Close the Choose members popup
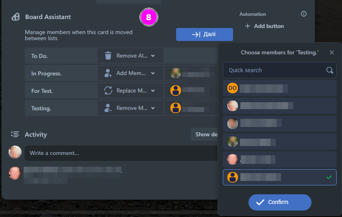The image size is (342, 217). coord(332,52)
